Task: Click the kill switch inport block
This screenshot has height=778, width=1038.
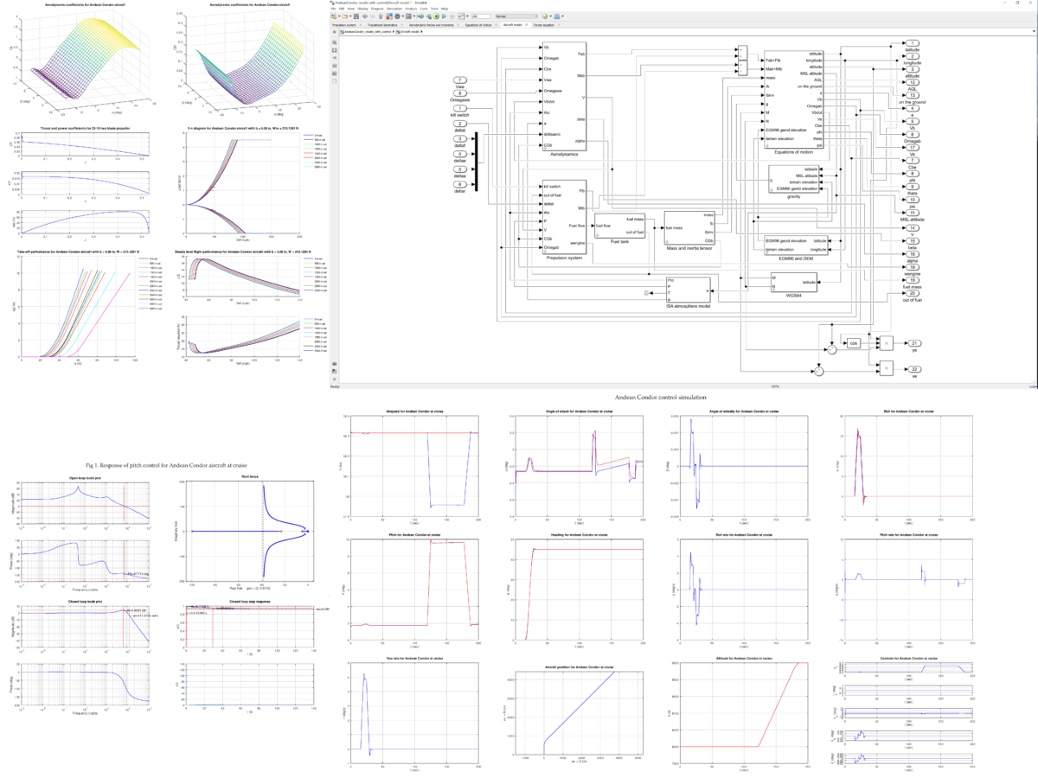Action: (x=460, y=108)
